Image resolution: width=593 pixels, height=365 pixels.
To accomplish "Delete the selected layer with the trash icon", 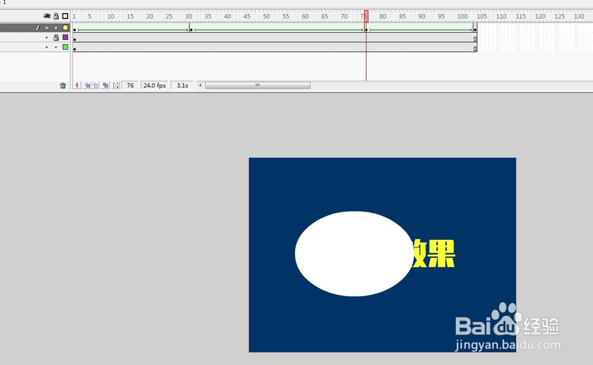I will (63, 85).
